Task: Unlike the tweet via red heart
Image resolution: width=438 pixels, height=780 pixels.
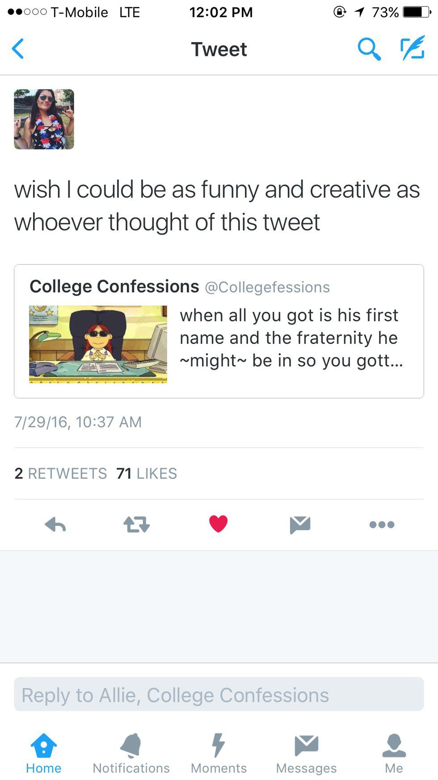Action: tap(218, 524)
